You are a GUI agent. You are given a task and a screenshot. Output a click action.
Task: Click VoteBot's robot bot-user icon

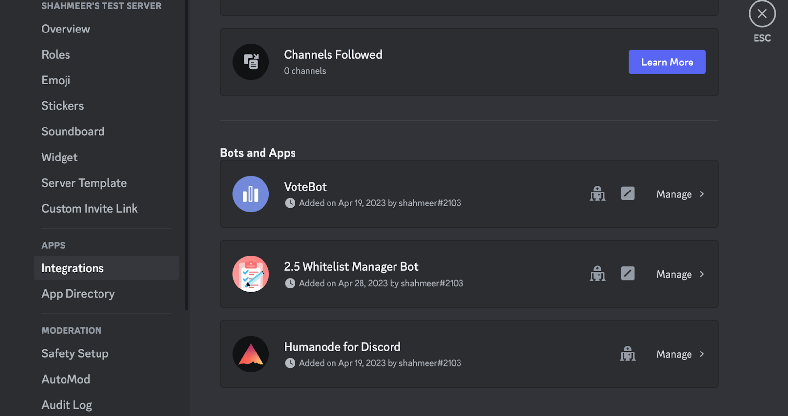click(597, 194)
